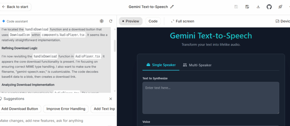
Task: Click the grayed-out save icon
Action: click(x=236, y=7)
